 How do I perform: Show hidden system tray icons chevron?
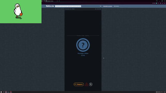pos(155,92)
